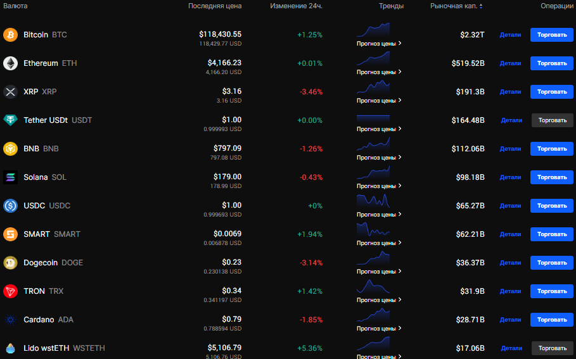Trade BNB with Торговать button

pyautogui.click(x=552, y=149)
